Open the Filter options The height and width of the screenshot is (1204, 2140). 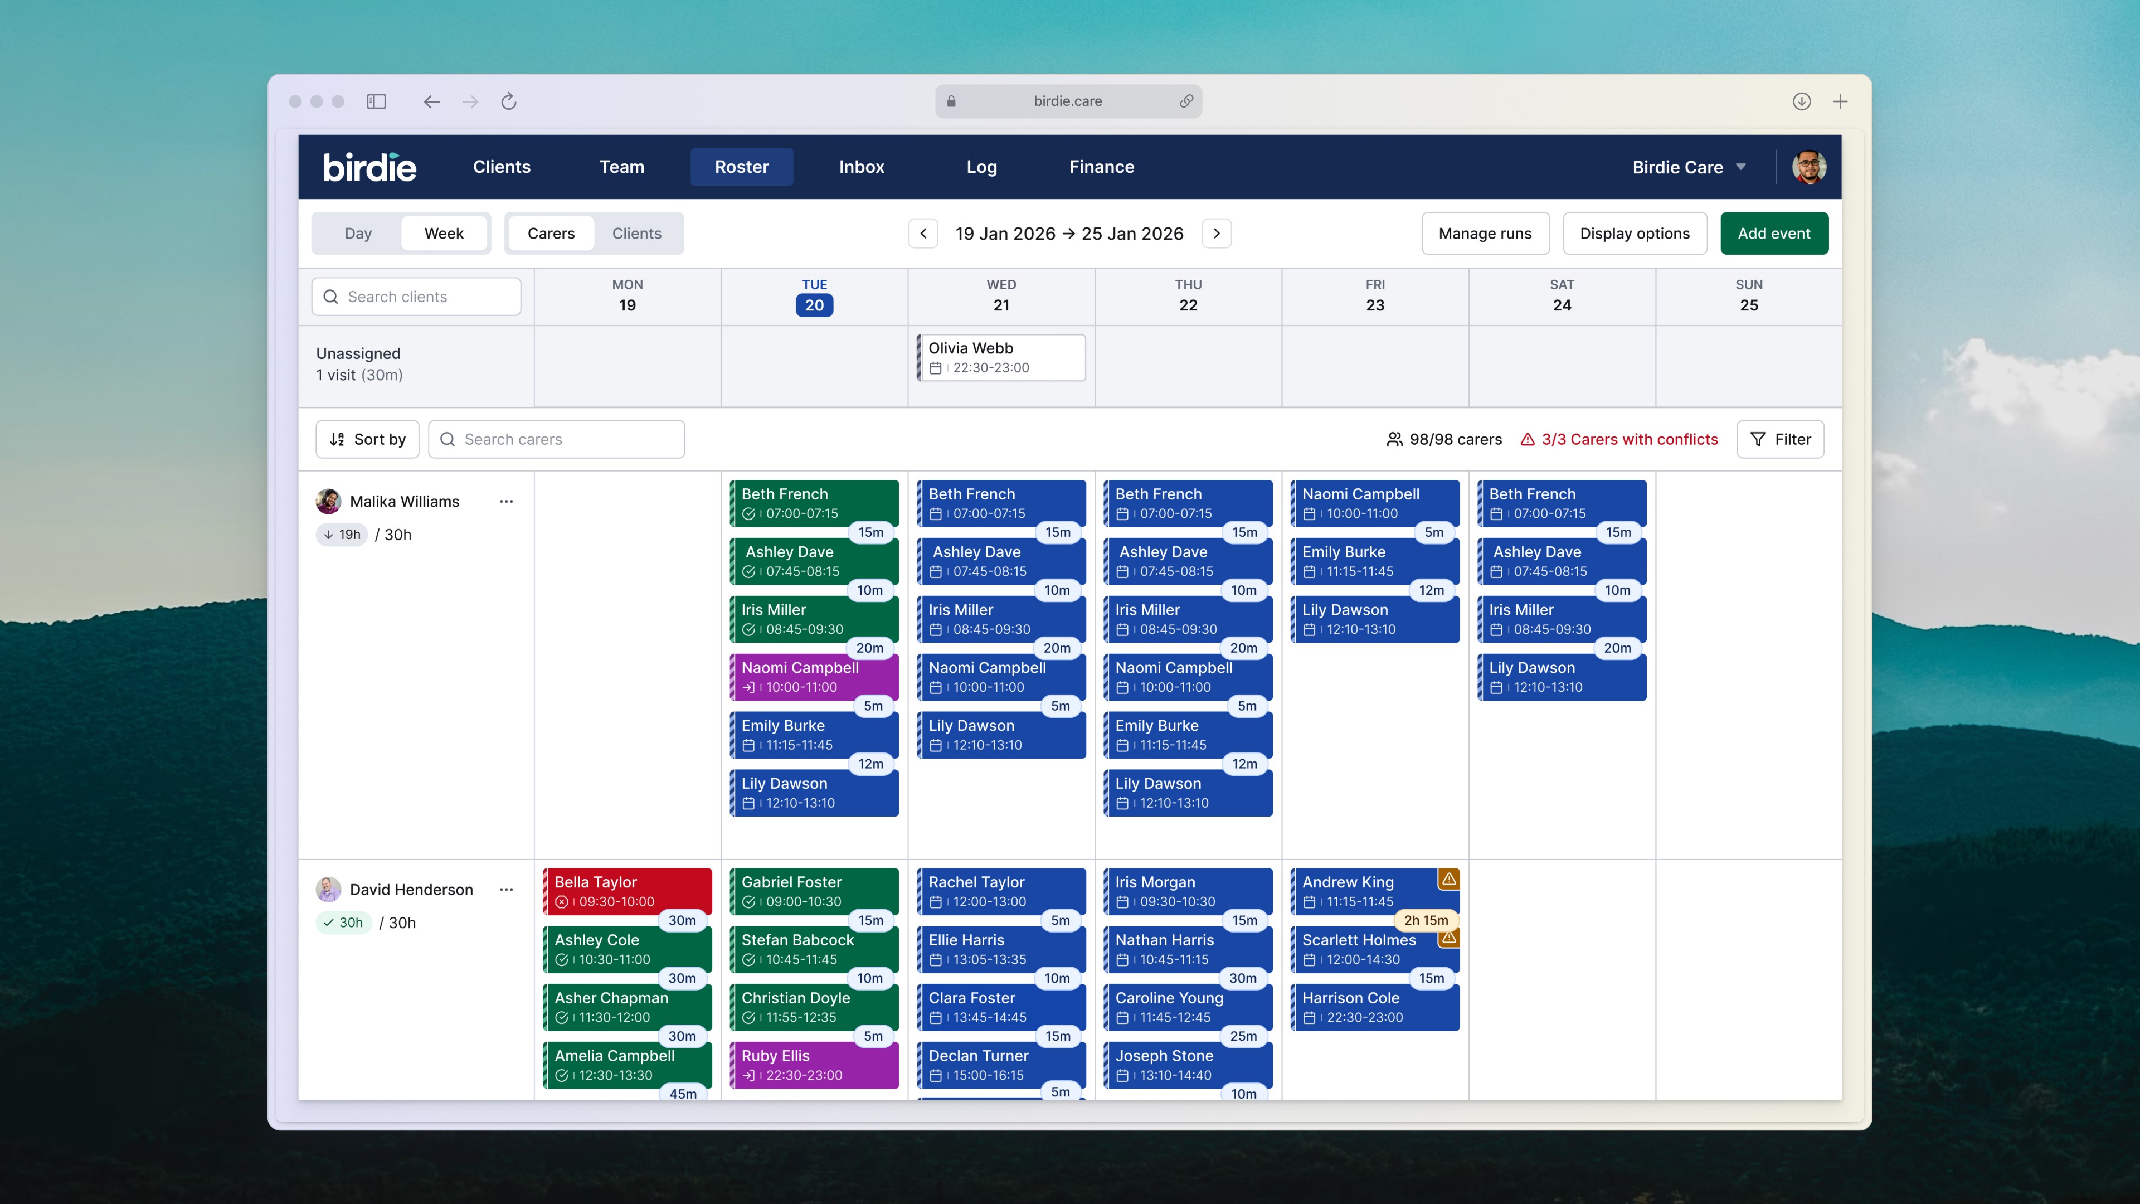coord(1781,439)
